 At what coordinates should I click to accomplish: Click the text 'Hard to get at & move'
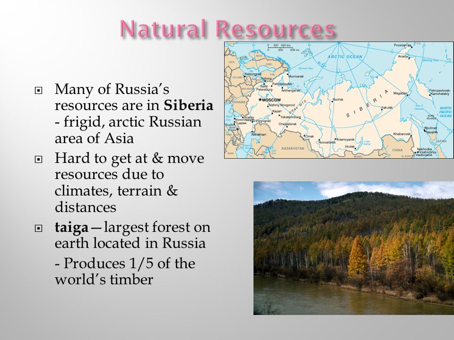pos(130,159)
